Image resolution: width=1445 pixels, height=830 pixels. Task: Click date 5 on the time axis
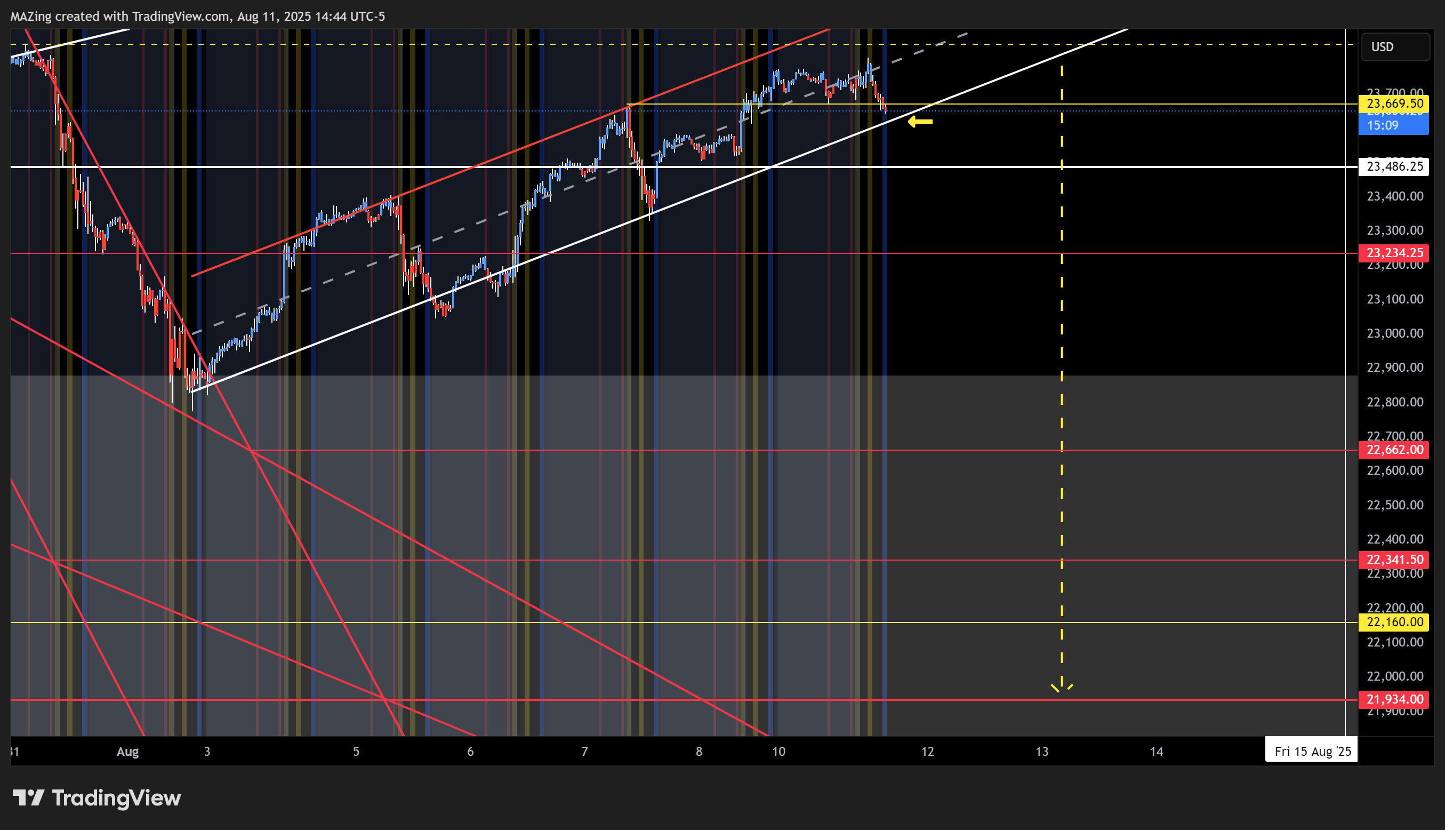(x=356, y=752)
